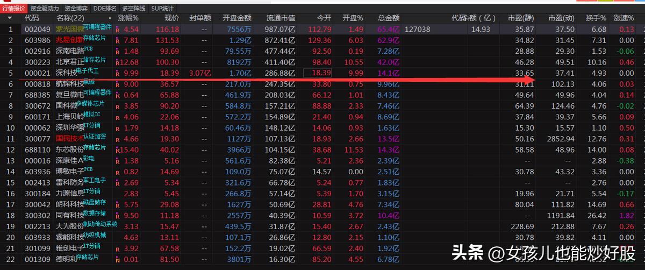Viewport: 645px width, 270px height.
Task: Click the 26.42 换手% value for 同有科技
Action: click(x=596, y=216)
